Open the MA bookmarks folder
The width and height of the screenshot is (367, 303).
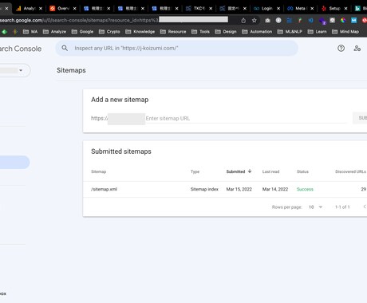30,32
